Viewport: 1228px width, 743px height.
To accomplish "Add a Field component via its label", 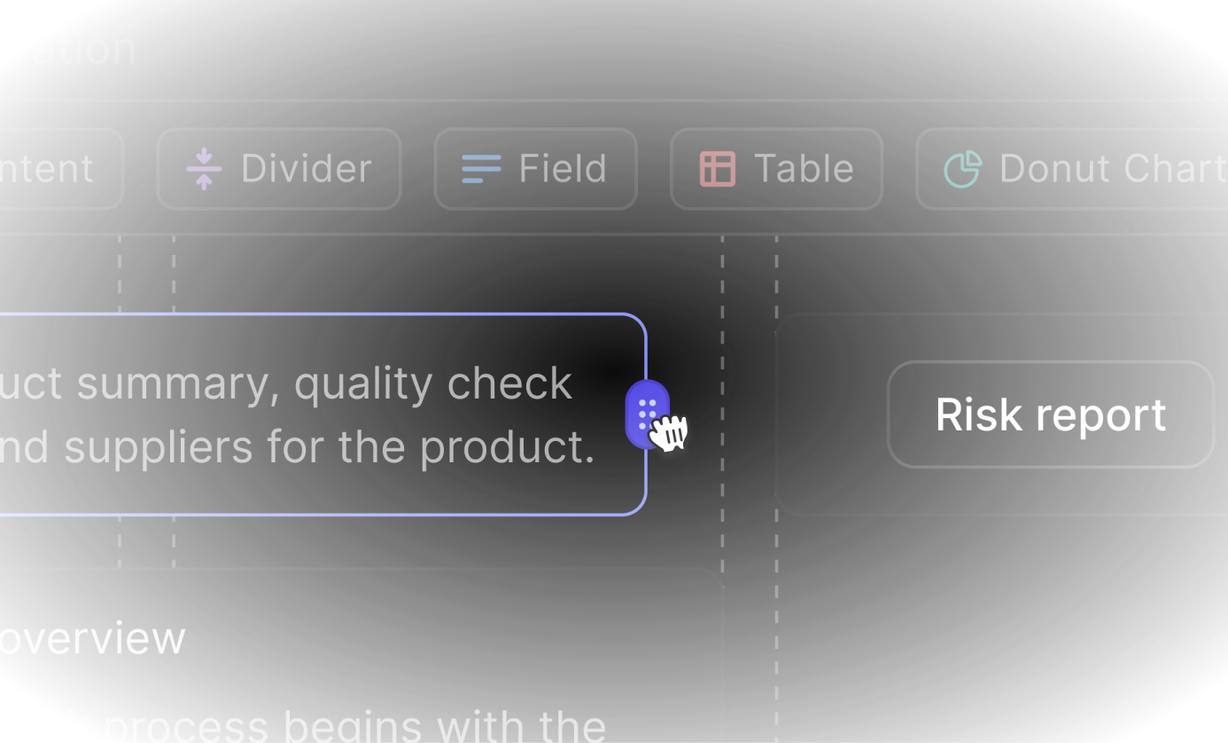I will tap(563, 168).
